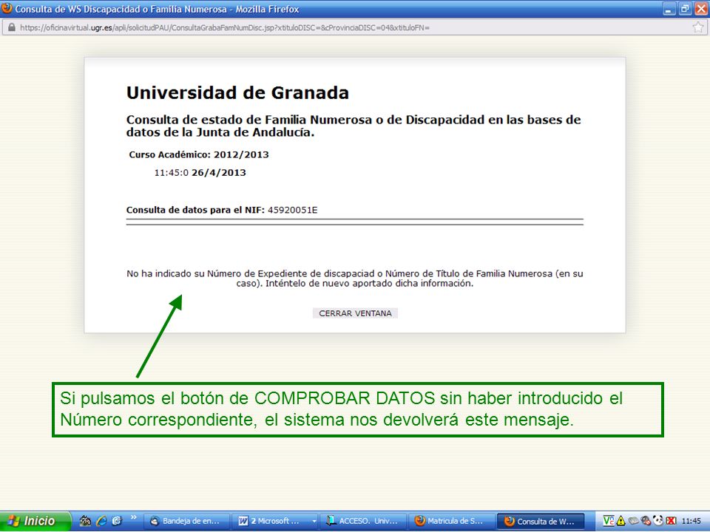This screenshot has height=532, width=710.
Task: Switch to the Bandeja de en... taskbar window
Action: click(x=186, y=521)
